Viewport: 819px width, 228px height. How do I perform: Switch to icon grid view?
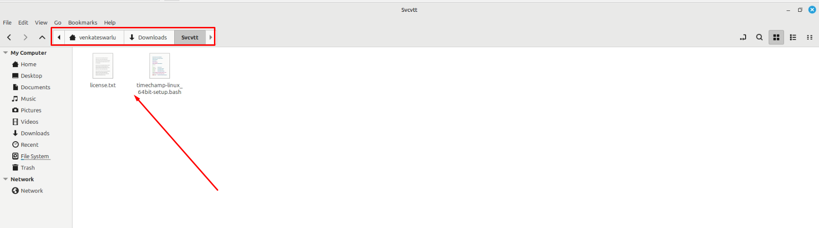[x=776, y=37]
